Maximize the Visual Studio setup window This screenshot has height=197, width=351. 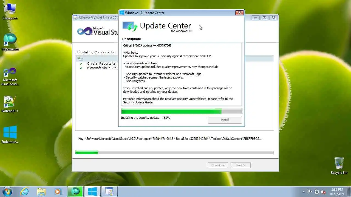pos(264,18)
